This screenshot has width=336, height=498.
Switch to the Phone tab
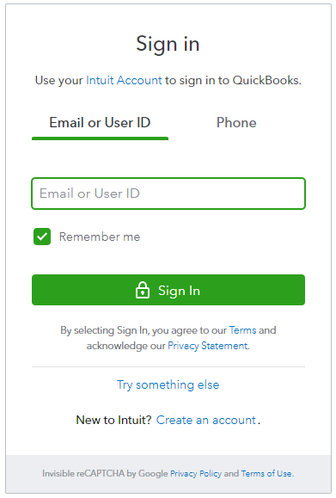click(x=236, y=123)
